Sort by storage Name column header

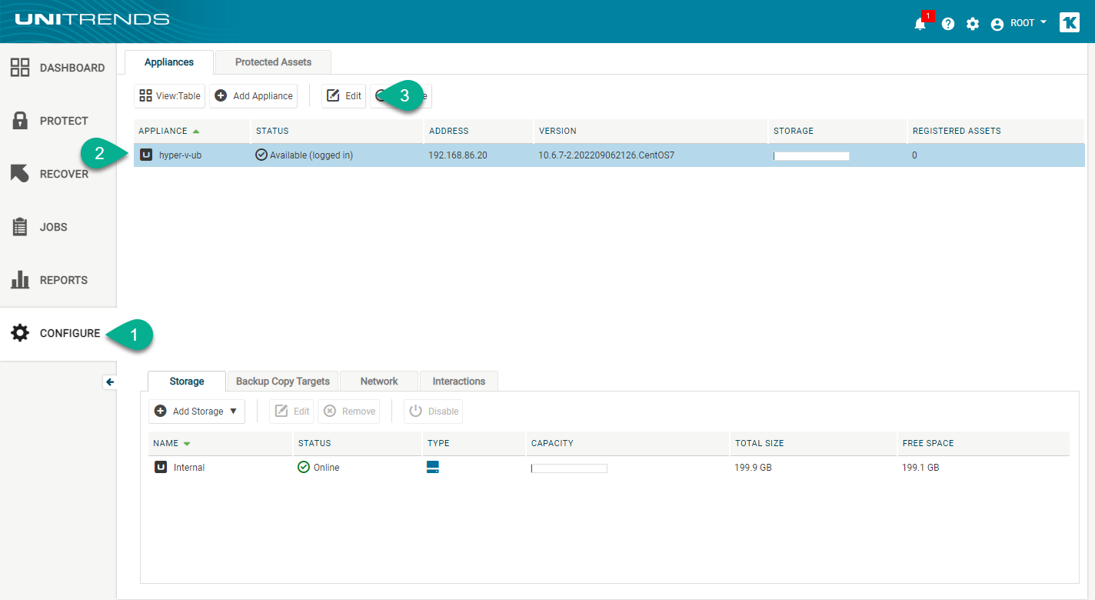coord(220,443)
